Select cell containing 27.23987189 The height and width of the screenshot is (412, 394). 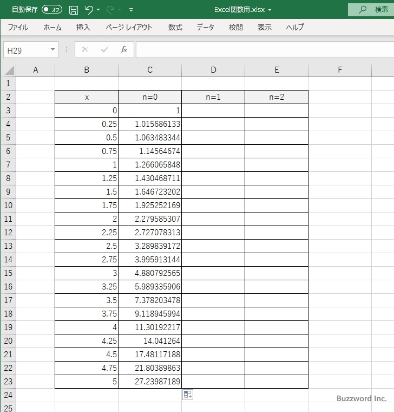[x=150, y=382]
